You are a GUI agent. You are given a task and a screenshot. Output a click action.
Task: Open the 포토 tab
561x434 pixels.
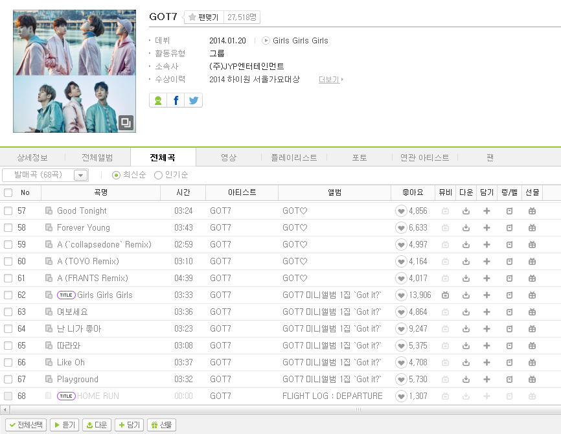click(360, 157)
